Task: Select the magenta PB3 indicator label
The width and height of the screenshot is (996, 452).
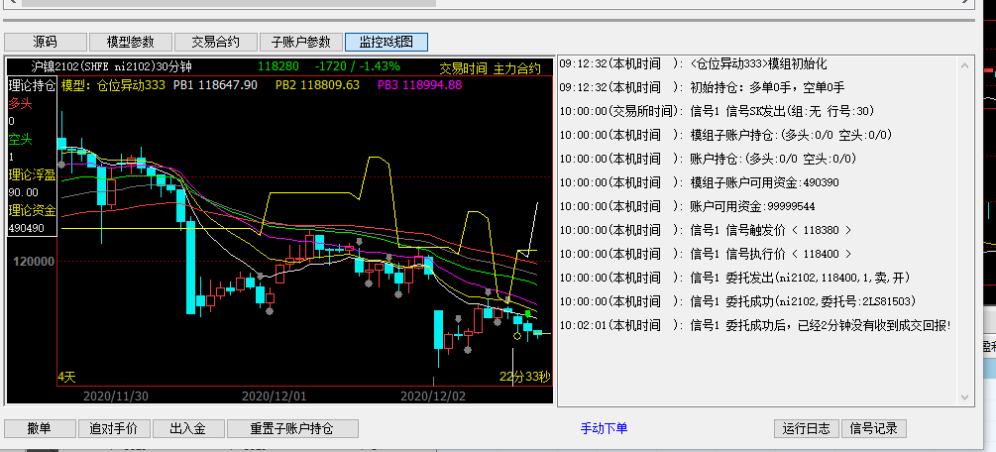Action: (419, 85)
